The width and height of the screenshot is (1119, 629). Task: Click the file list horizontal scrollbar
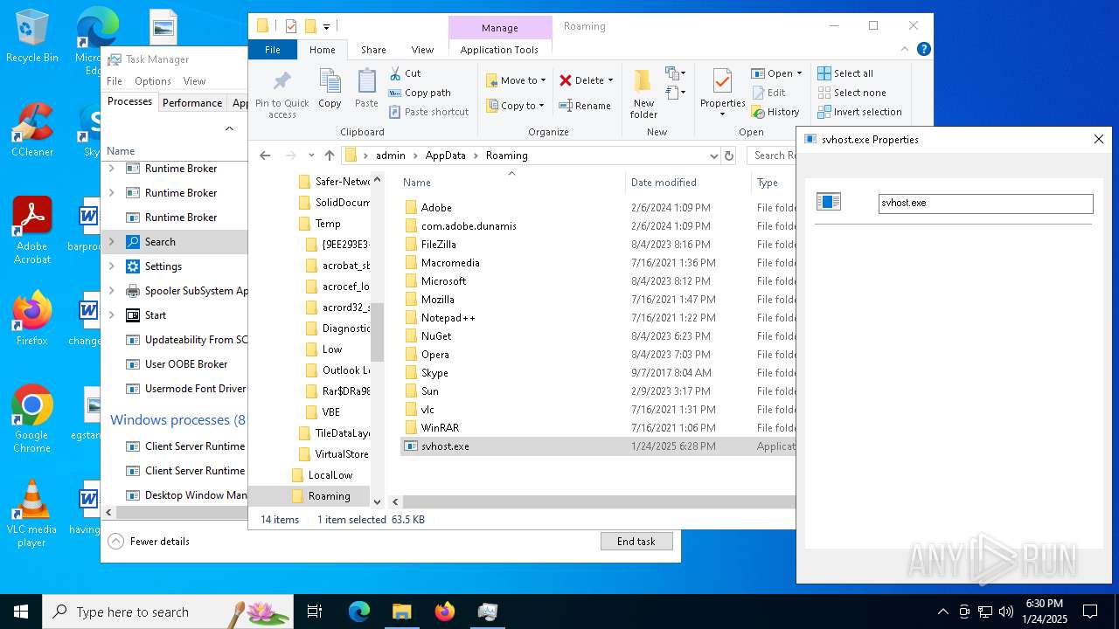coord(599,502)
